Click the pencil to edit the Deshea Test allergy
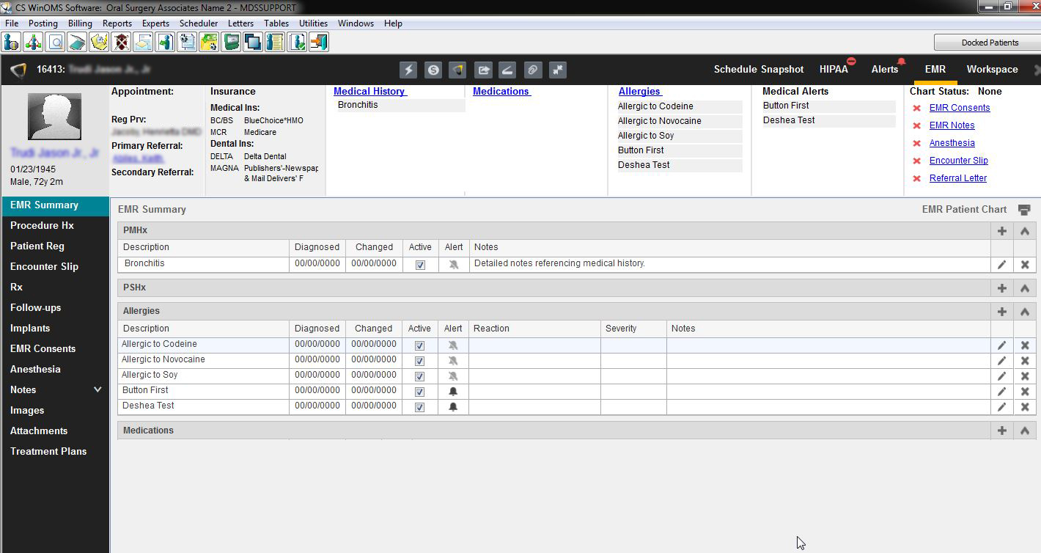Viewport: 1041px width, 553px height. [1001, 406]
